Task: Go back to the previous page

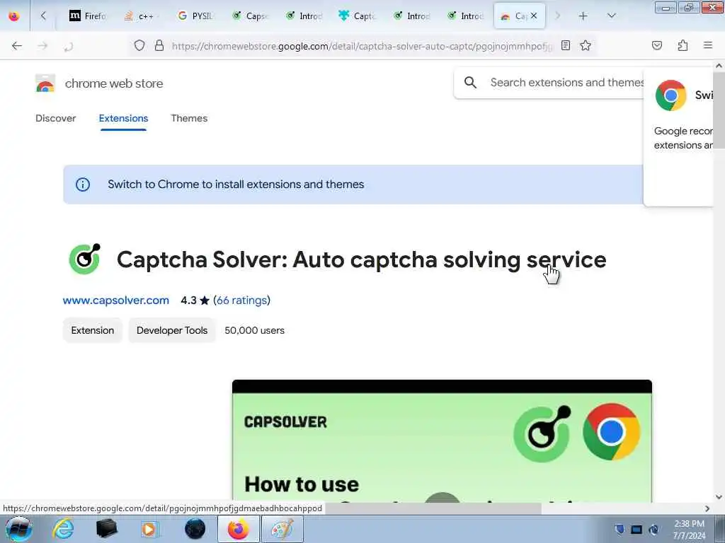Action: (x=17, y=46)
